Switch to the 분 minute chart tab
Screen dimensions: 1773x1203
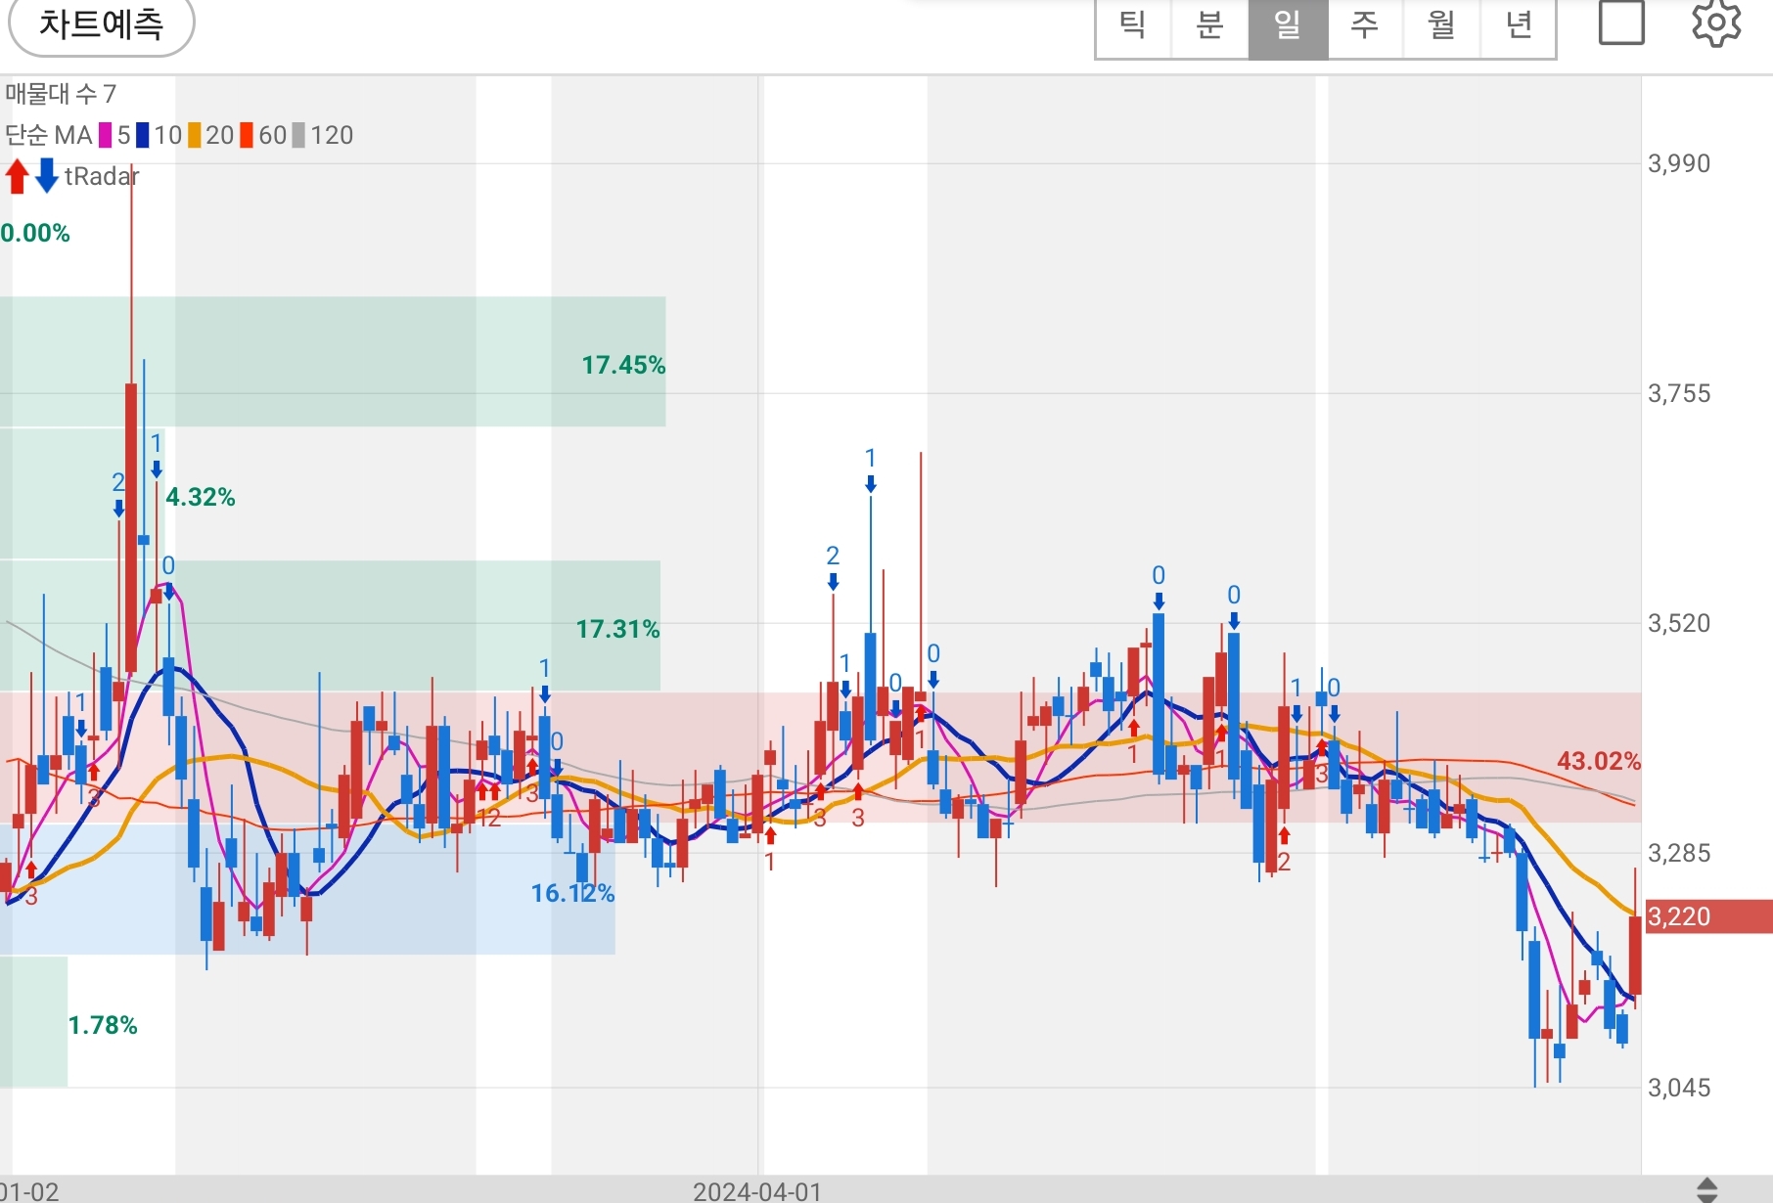tap(1210, 27)
